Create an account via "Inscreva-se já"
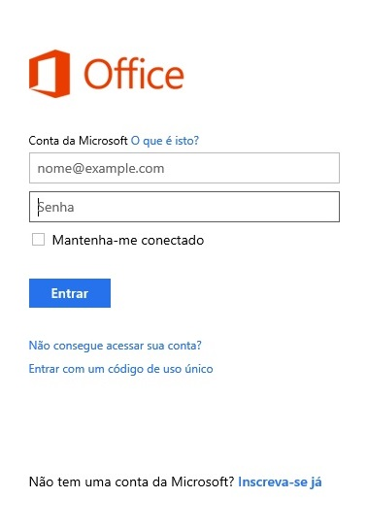This screenshot has width=367, height=531. (280, 481)
